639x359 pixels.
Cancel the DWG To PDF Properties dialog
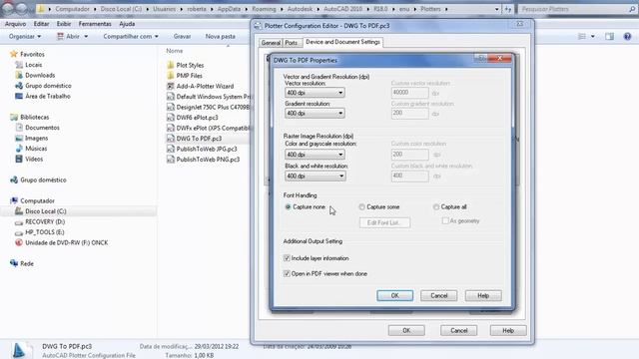click(x=439, y=295)
